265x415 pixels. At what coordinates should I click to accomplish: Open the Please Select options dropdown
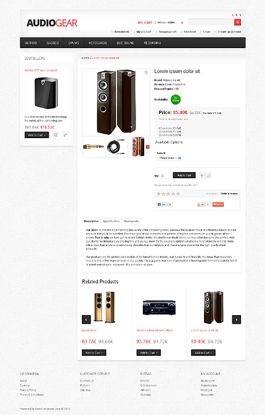point(169,158)
